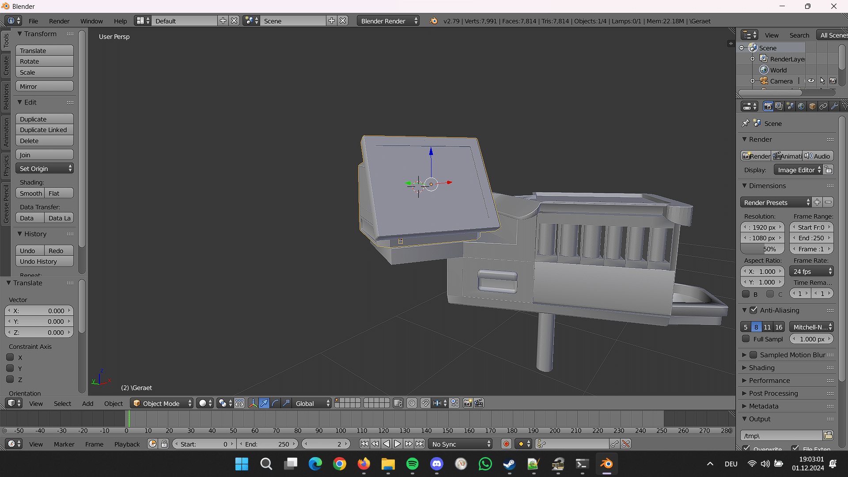Open the Set Origin dropdown
Viewport: 848px width, 477px height.
(45, 169)
